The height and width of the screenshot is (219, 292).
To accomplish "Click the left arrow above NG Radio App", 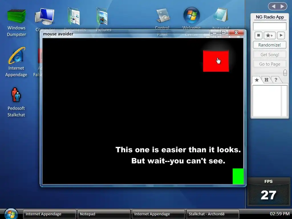I will pyautogui.click(x=273, y=7).
